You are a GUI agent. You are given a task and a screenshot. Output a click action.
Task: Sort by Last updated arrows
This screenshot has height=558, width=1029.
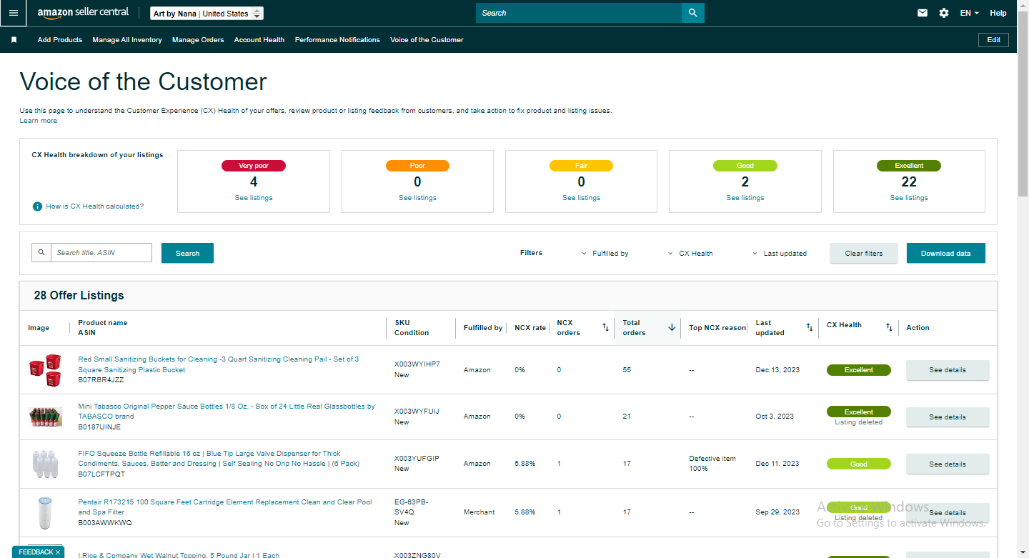coord(810,327)
